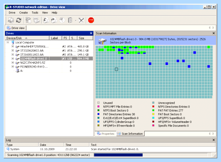Click the NTFS Directories Entries red swatch
The height and width of the screenshot is (162, 221).
[153, 106]
